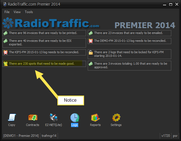
Task: Open notice: 23 invoices ready to be emailed
Action: [x=129, y=33]
